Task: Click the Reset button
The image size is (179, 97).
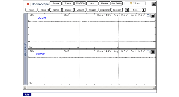Action: (31, 10)
